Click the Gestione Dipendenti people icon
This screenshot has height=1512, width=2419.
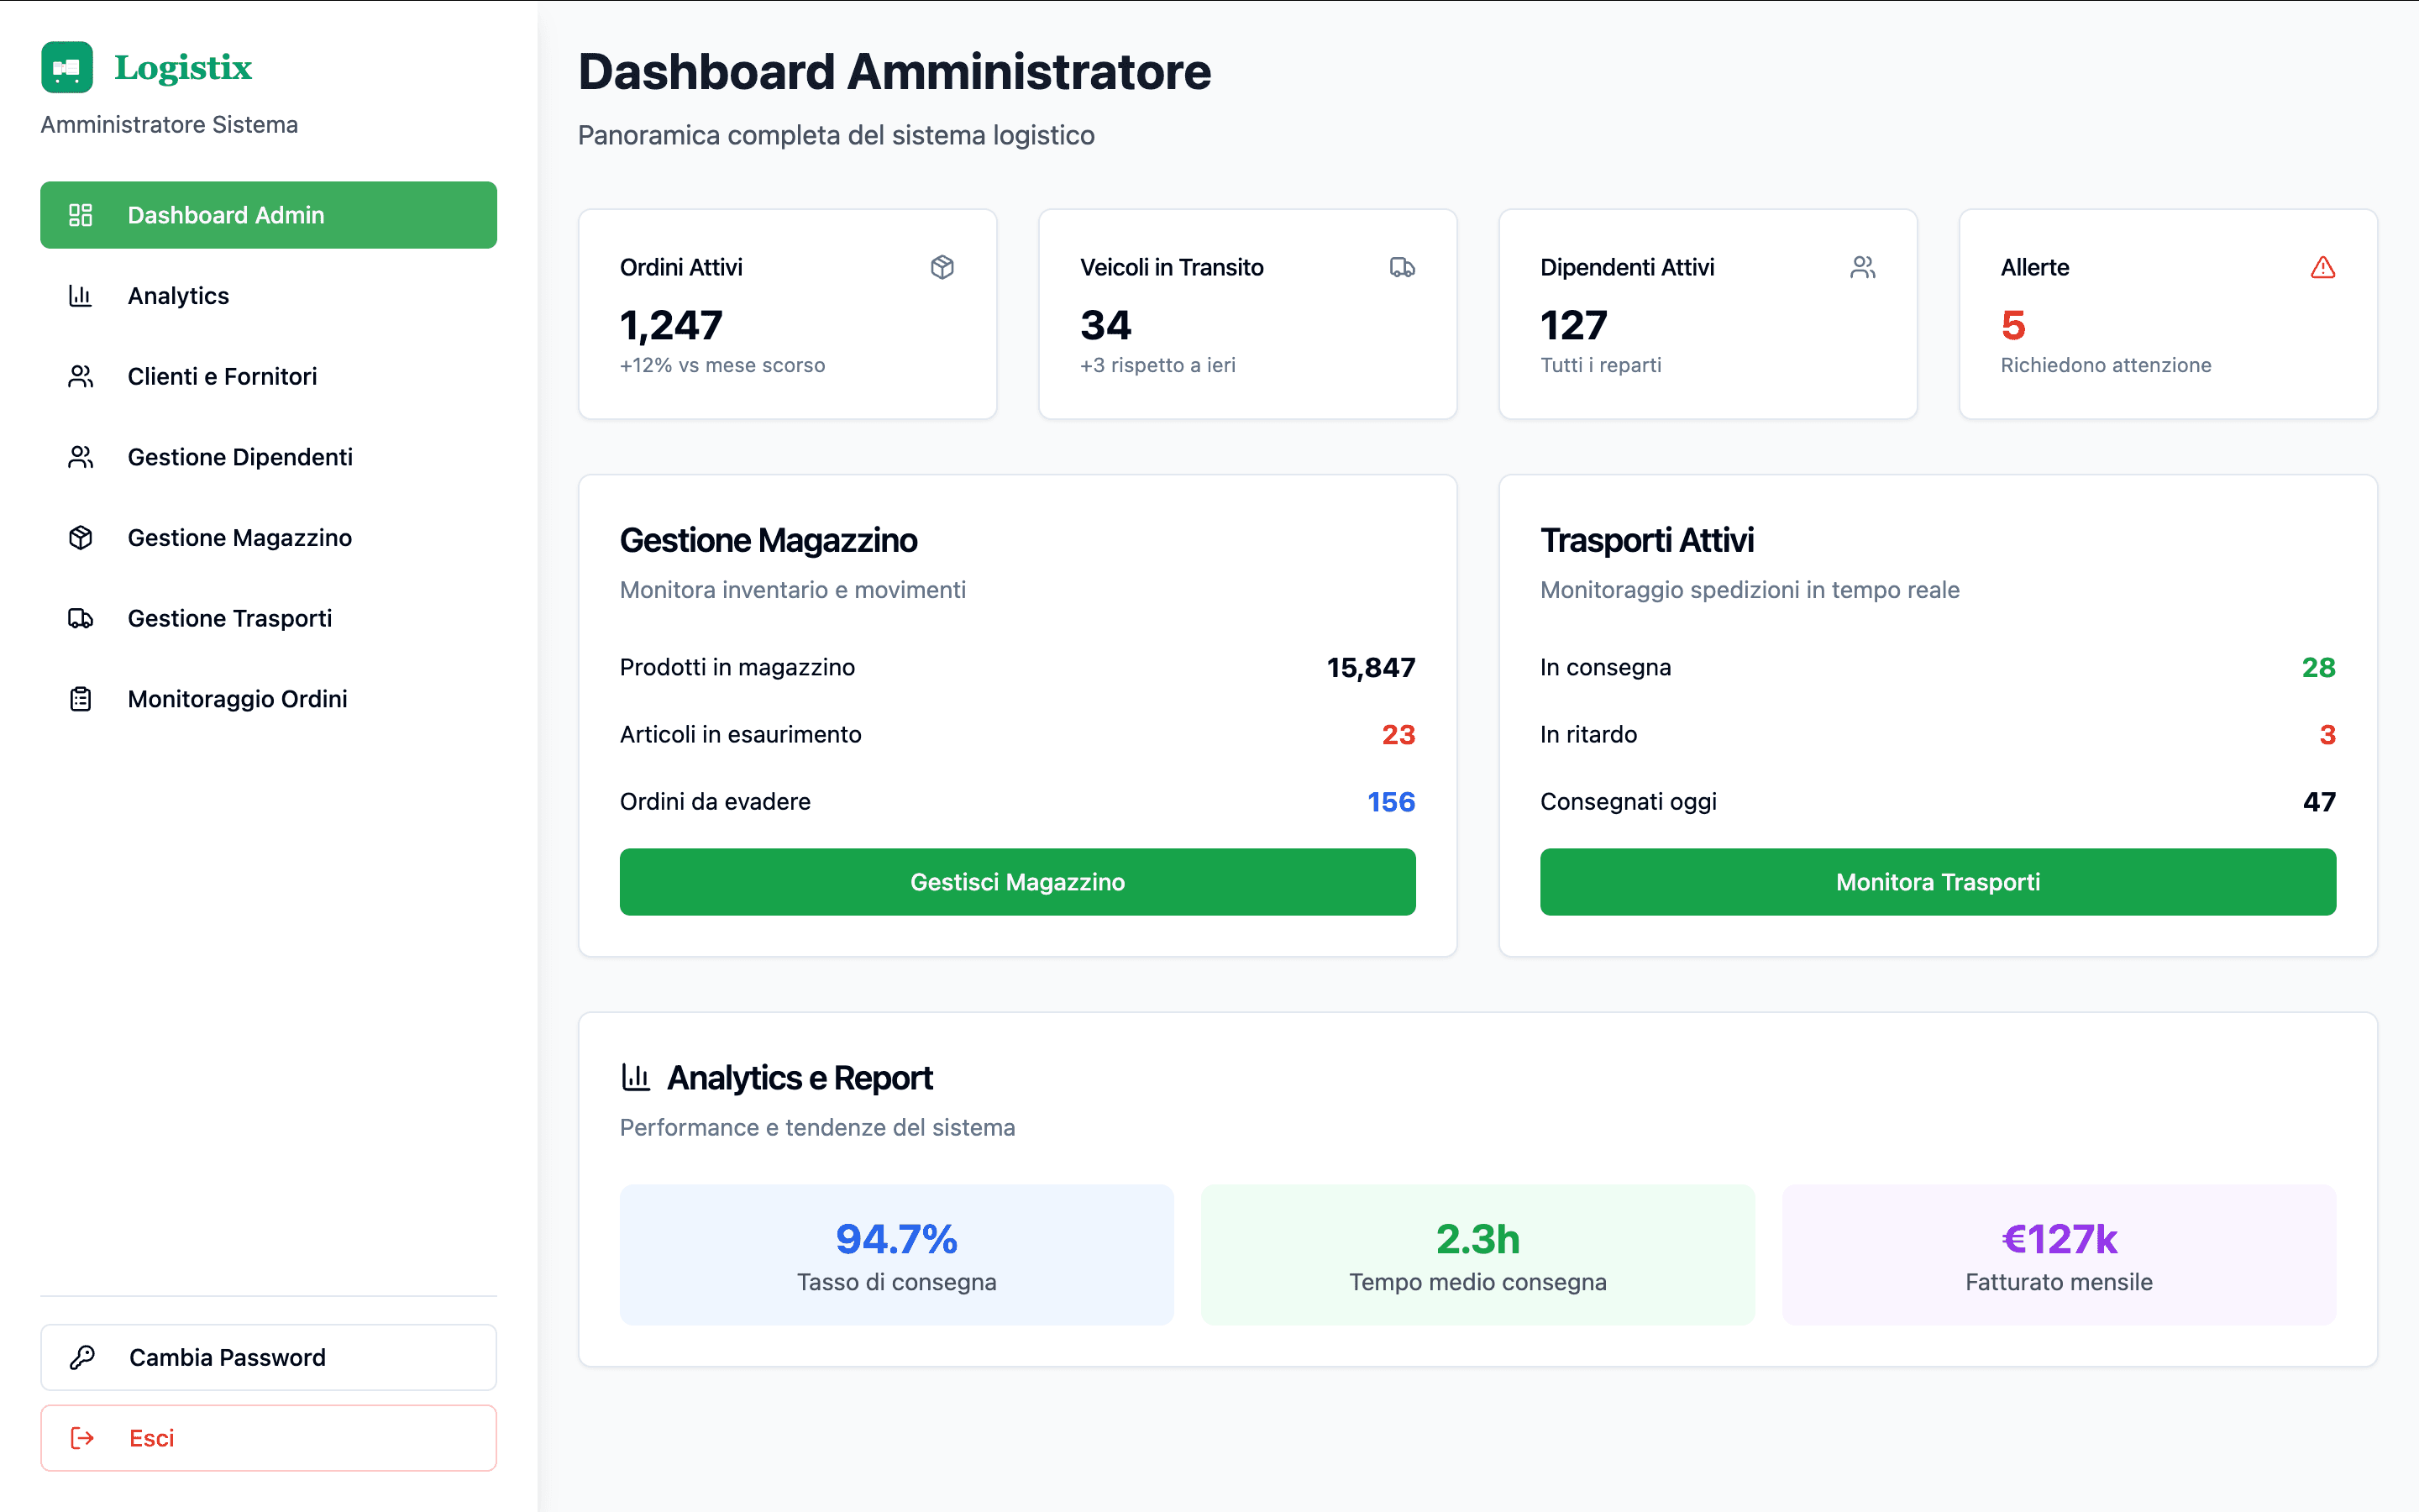[81, 457]
